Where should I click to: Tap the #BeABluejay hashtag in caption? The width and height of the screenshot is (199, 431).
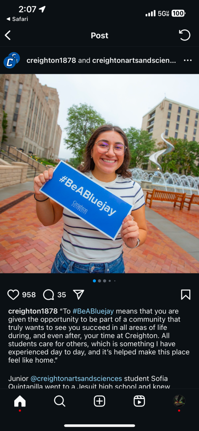[x=93, y=311]
